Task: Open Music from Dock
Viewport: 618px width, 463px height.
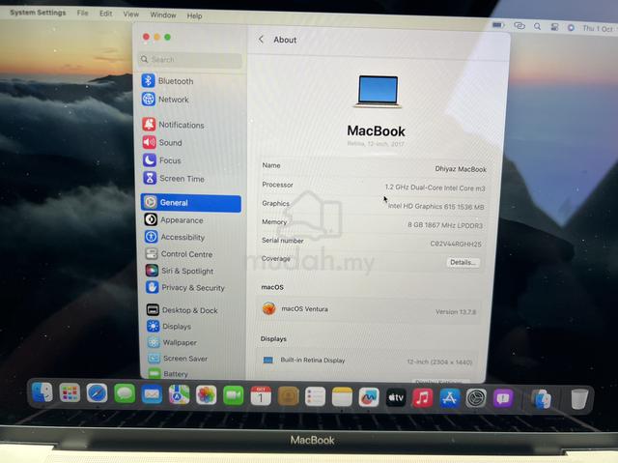Action: 423,398
